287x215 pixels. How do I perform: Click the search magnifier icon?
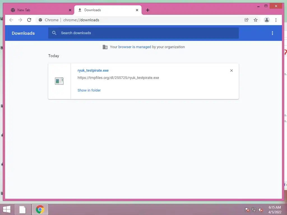click(54, 33)
